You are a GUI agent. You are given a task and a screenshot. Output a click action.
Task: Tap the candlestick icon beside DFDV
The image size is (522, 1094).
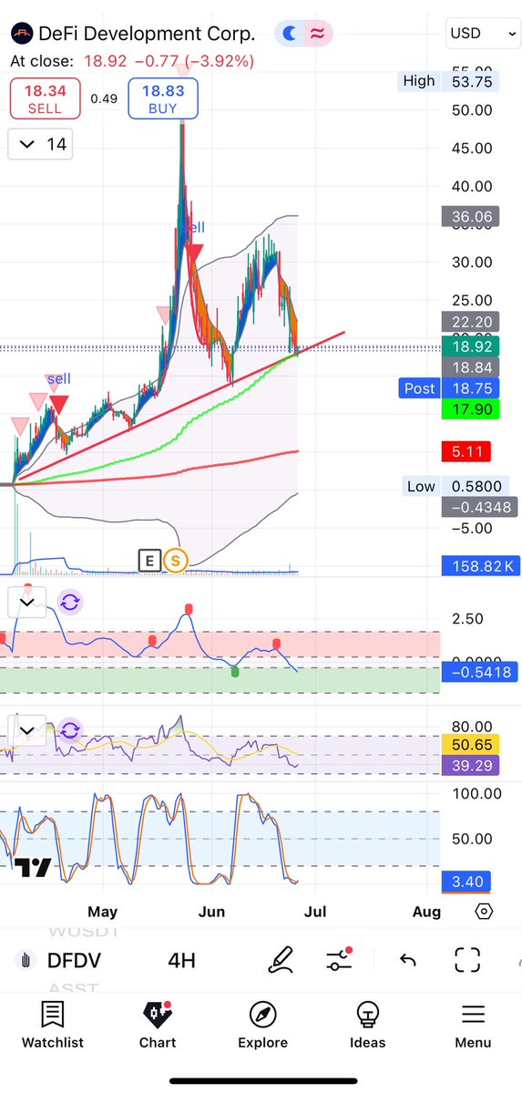click(x=27, y=960)
